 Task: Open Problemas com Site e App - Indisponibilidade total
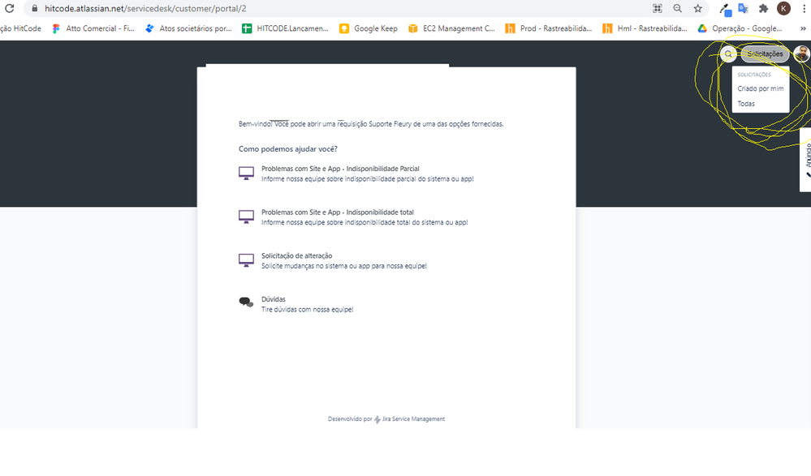pos(338,212)
